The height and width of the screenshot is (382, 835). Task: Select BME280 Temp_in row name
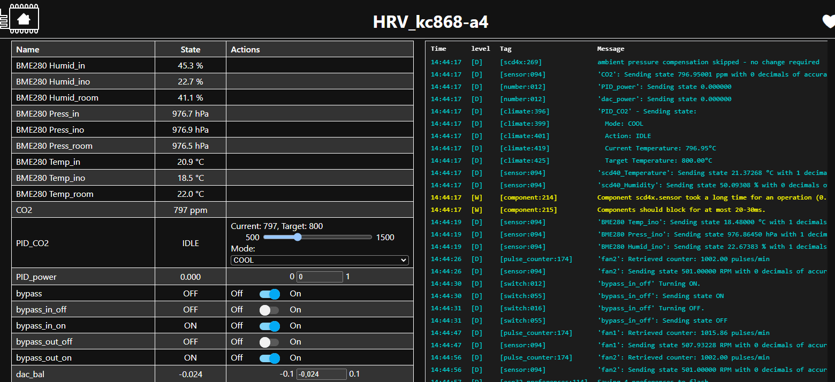(x=48, y=162)
